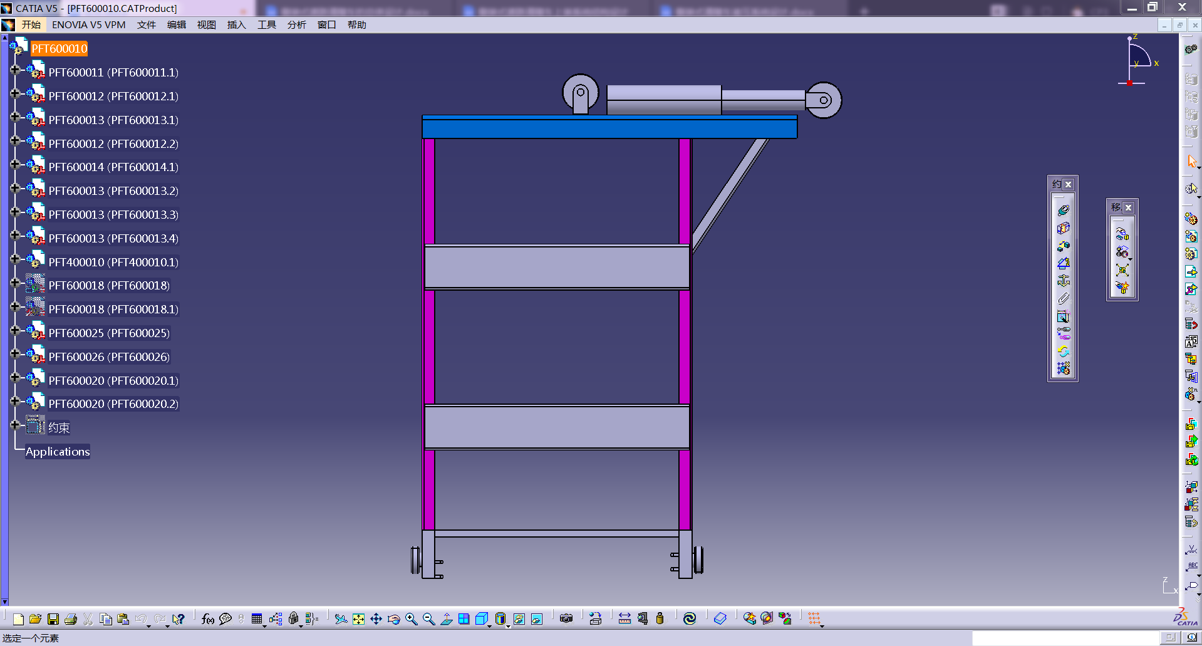Click the Copy icon in bottom toolbar
The image size is (1202, 646).
[x=106, y=619]
